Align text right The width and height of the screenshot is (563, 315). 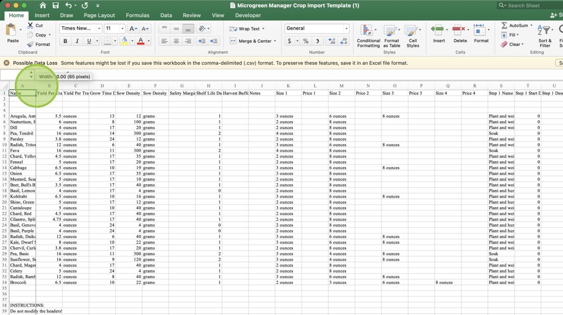pos(188,41)
